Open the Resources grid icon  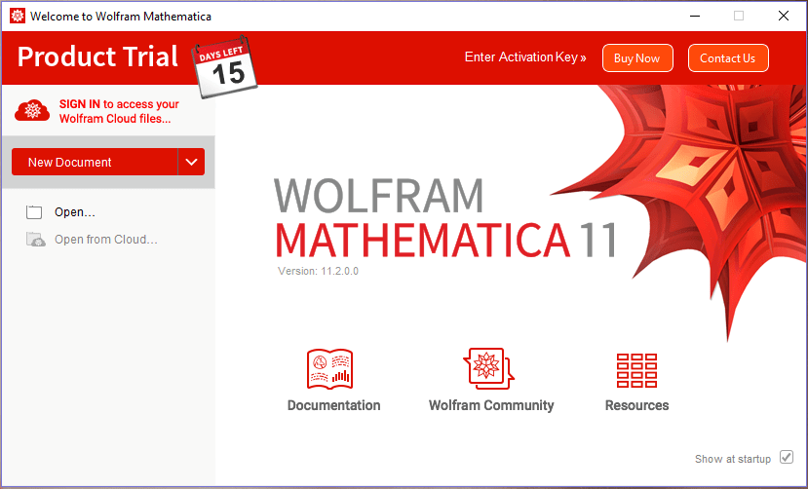636,370
